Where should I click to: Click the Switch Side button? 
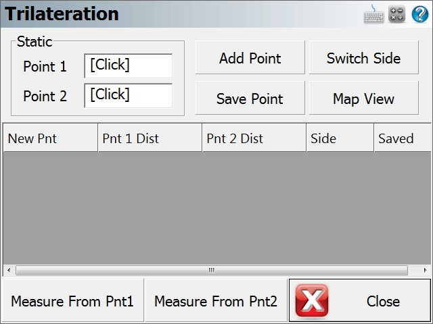pyautogui.click(x=364, y=57)
